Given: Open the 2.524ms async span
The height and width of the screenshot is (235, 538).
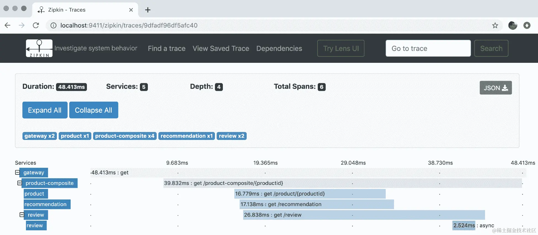Looking at the screenshot, I should pyautogui.click(x=464, y=225).
